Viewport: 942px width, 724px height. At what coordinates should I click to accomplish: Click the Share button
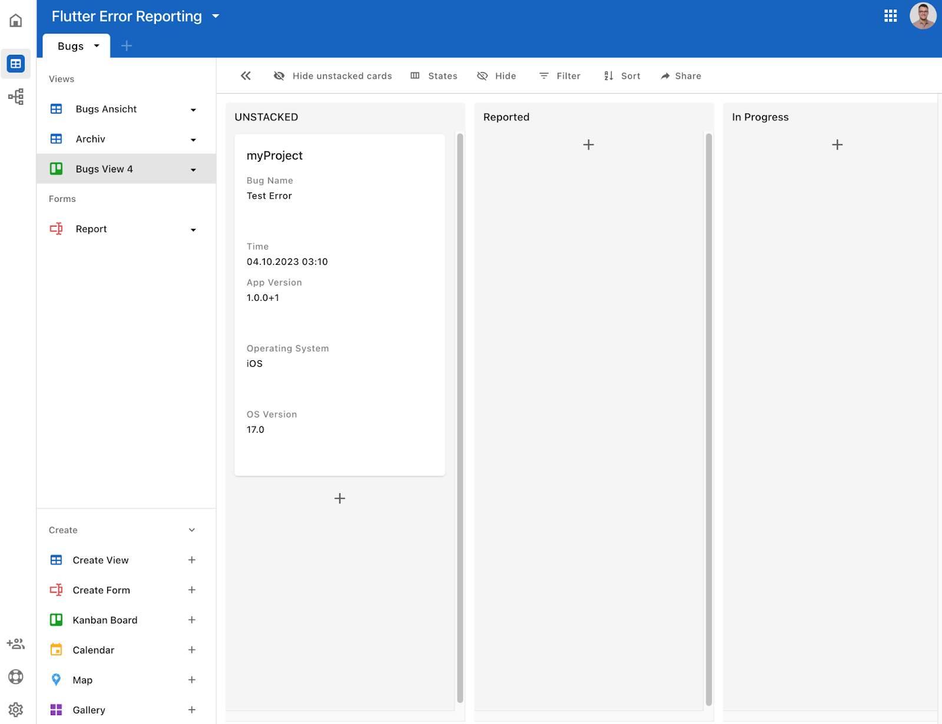click(681, 76)
